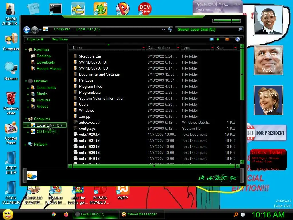Sort by the Date modified column header
The width and height of the screenshot is (293, 220).
tap(161, 48)
